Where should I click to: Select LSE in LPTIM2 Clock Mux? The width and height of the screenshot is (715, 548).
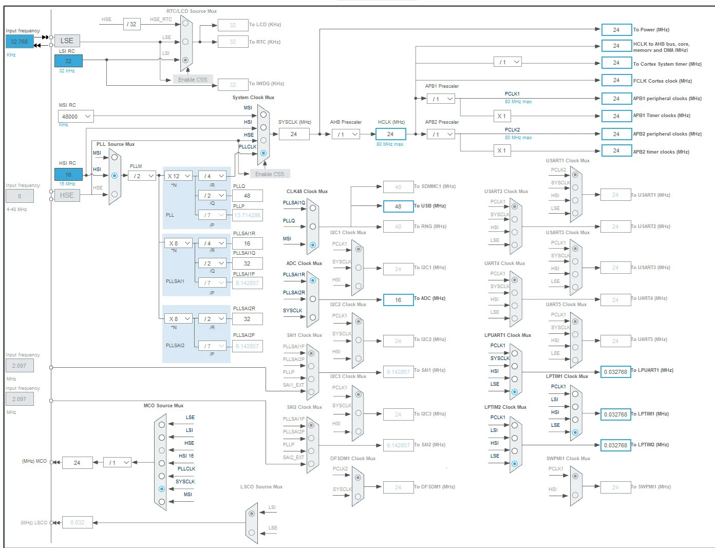514,464
